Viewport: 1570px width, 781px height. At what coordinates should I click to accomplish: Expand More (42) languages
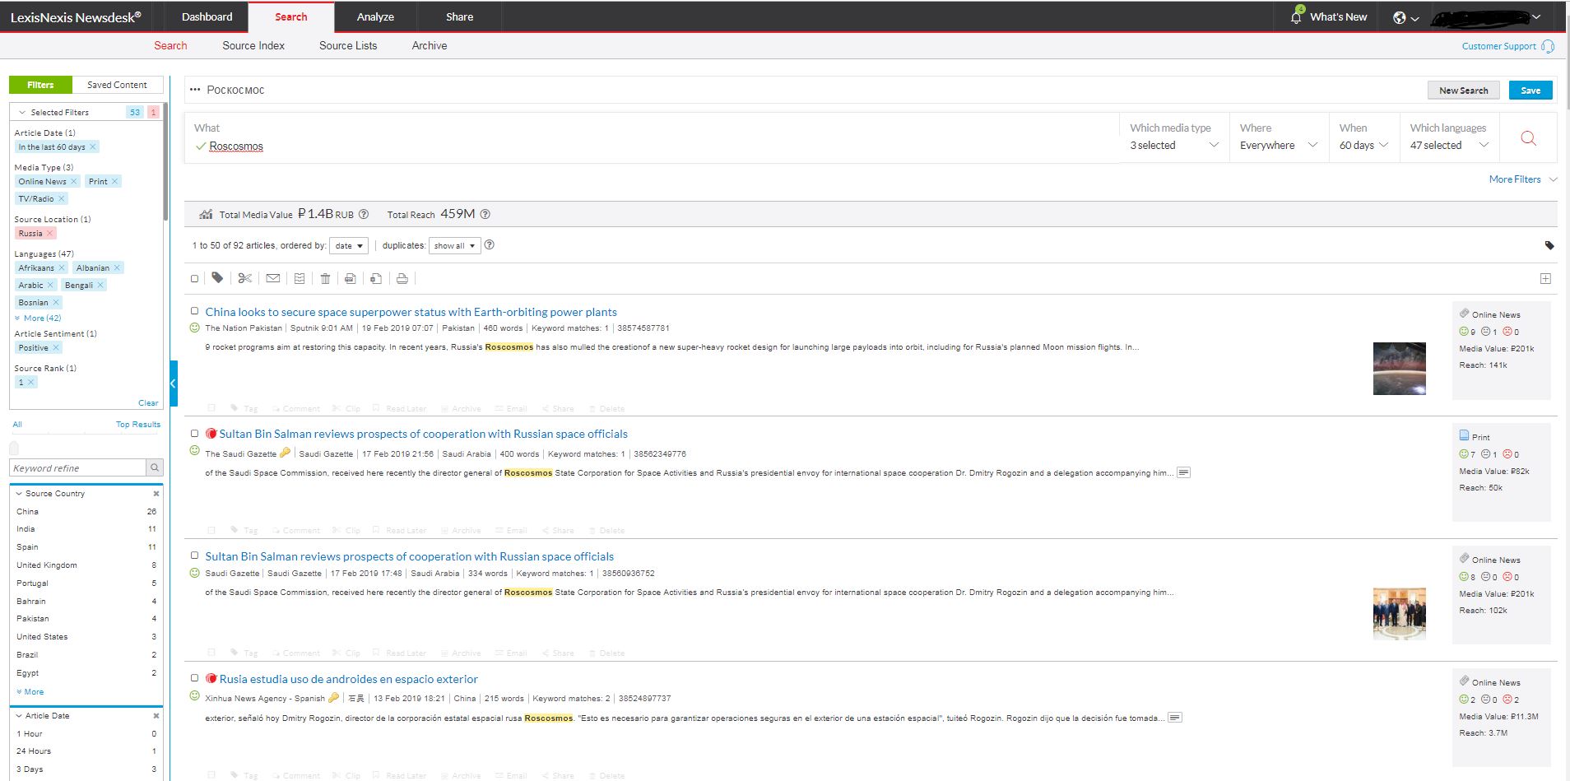coord(38,318)
